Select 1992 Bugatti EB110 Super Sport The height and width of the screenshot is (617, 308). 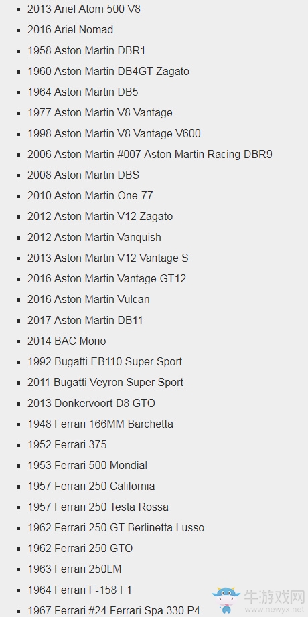click(x=104, y=361)
